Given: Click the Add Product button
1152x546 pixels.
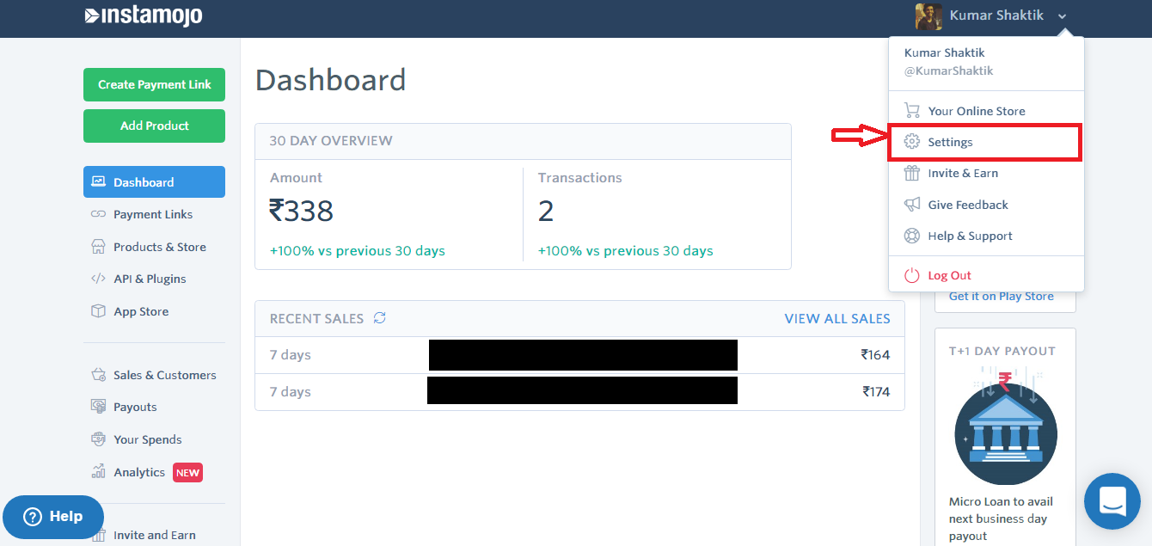Looking at the screenshot, I should [154, 126].
